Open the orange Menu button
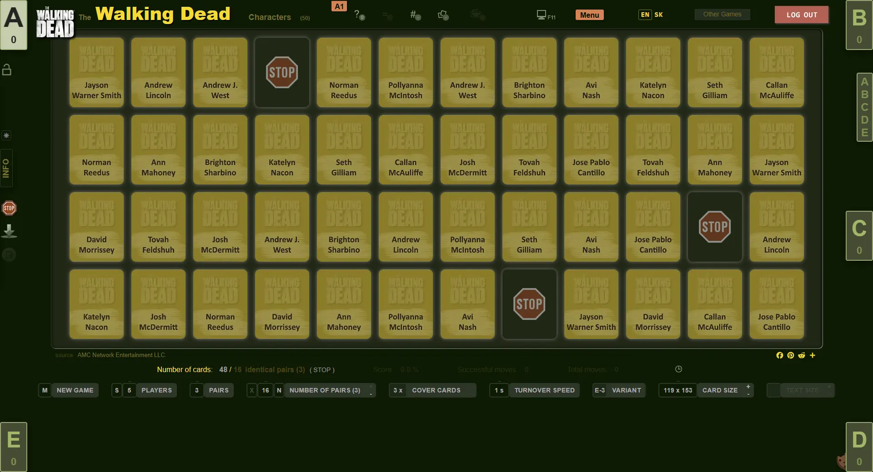The image size is (873, 472). tap(589, 15)
